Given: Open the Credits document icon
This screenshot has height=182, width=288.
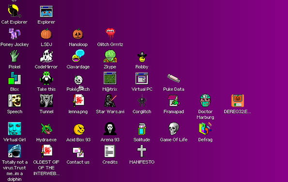Looking at the screenshot, I should (110, 151).
